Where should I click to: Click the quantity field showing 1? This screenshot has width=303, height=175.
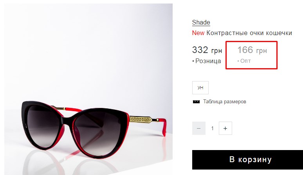(212, 128)
